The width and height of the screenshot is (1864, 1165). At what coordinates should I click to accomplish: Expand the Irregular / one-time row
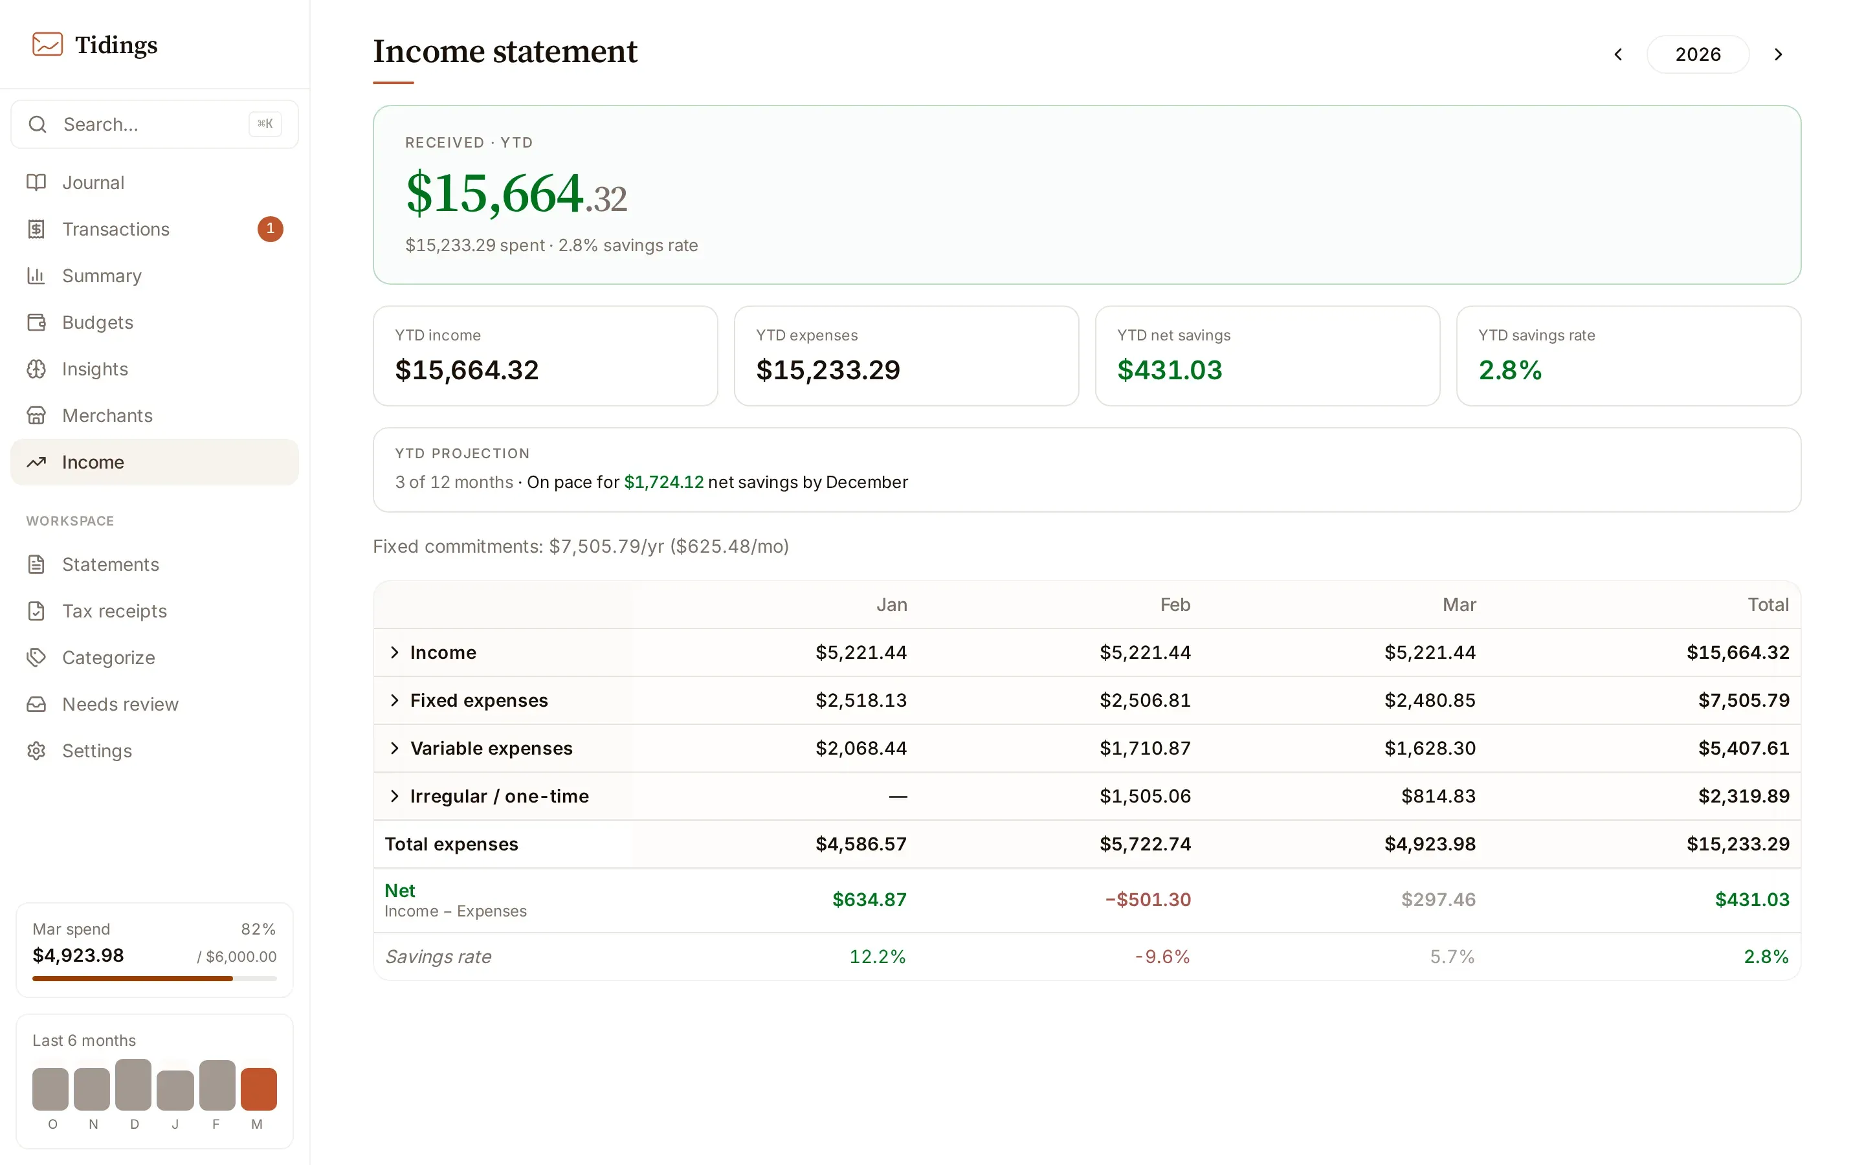(394, 796)
